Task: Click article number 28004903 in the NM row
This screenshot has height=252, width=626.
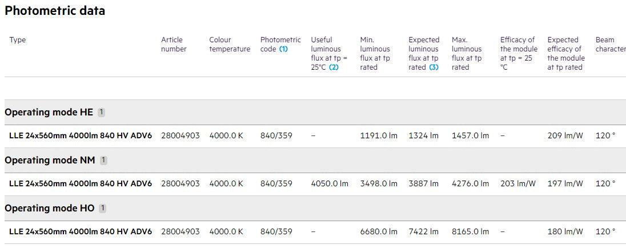Action: coord(180,183)
